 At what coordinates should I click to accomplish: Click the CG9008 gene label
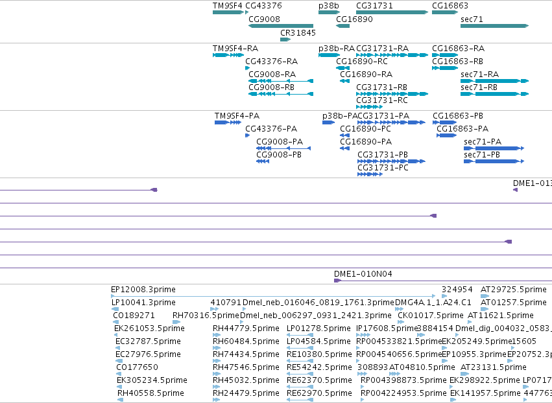[265, 19]
